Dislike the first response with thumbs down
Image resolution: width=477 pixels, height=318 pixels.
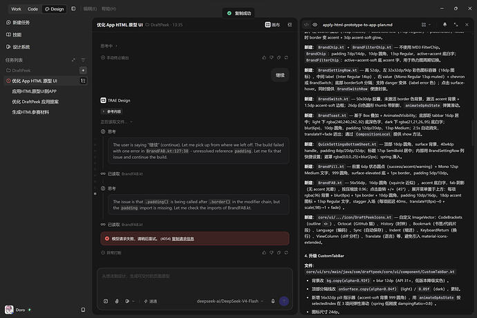point(272,57)
